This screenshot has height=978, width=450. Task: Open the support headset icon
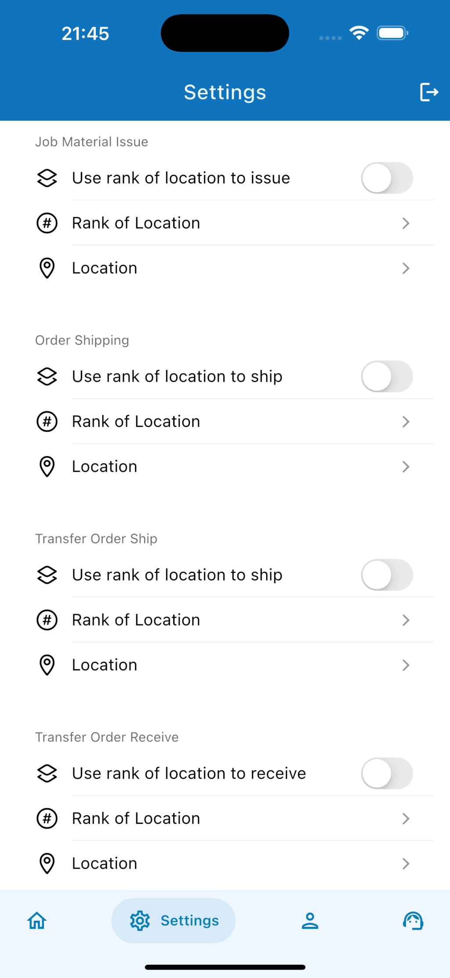tap(413, 920)
